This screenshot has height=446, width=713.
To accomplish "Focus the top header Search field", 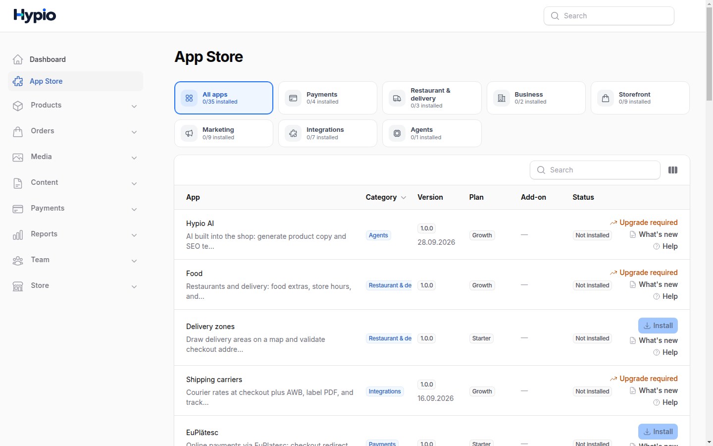I will (x=609, y=16).
